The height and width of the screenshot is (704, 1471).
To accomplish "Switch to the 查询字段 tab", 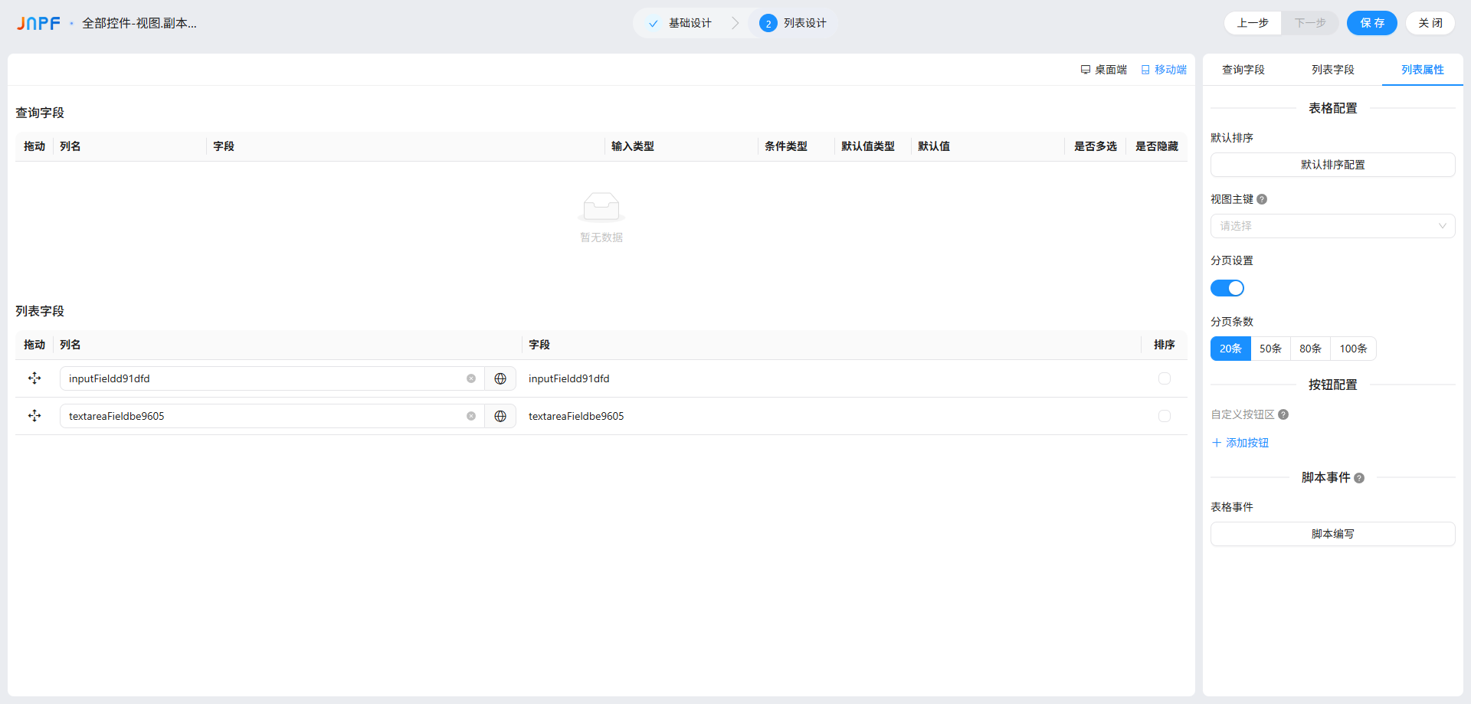I will [1243, 70].
